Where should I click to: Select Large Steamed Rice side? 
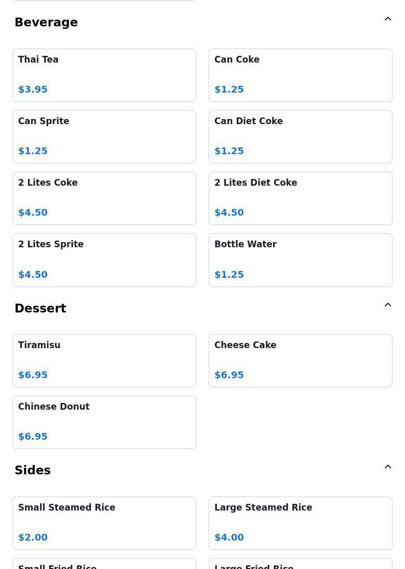[300, 523]
